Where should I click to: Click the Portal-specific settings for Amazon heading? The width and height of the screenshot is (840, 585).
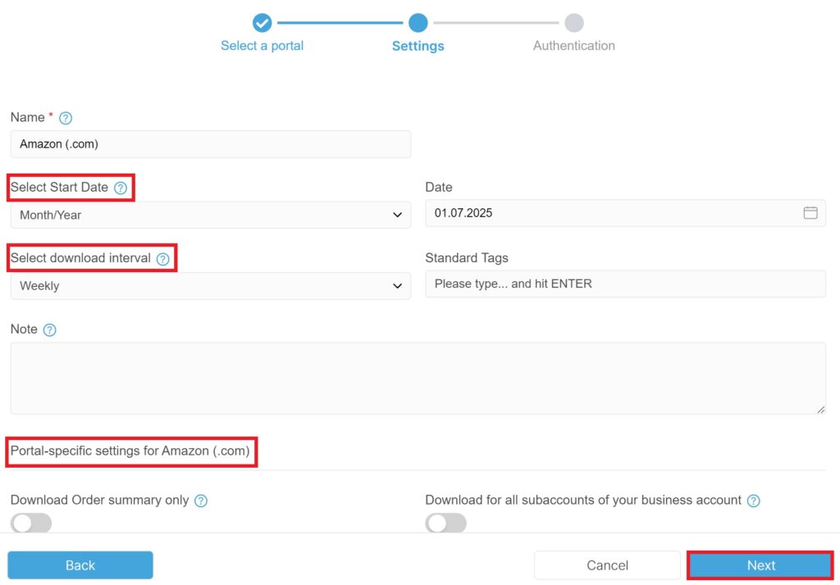[130, 451]
